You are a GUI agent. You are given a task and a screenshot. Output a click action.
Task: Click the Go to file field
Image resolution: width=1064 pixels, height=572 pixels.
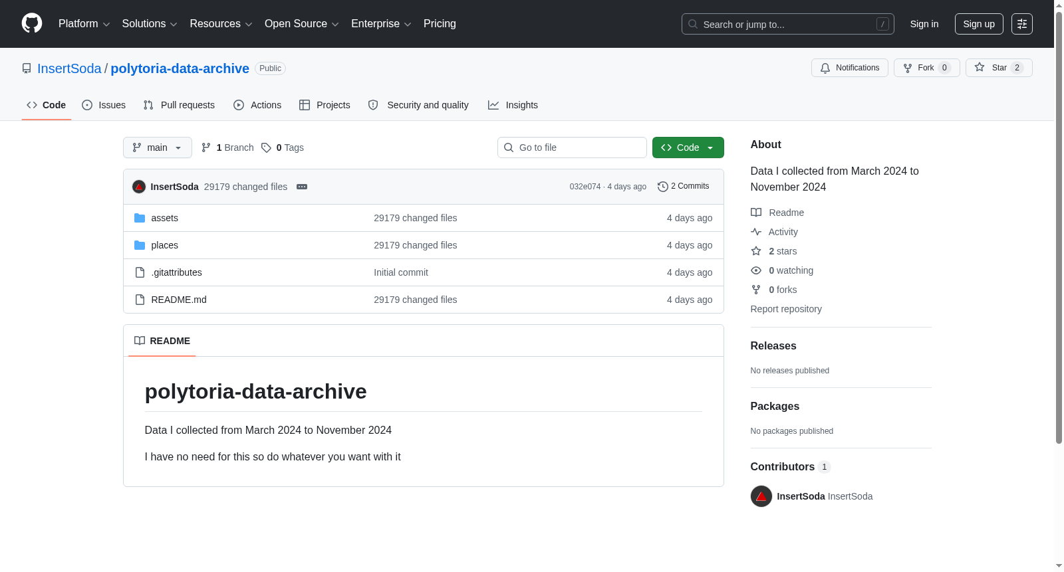point(572,147)
